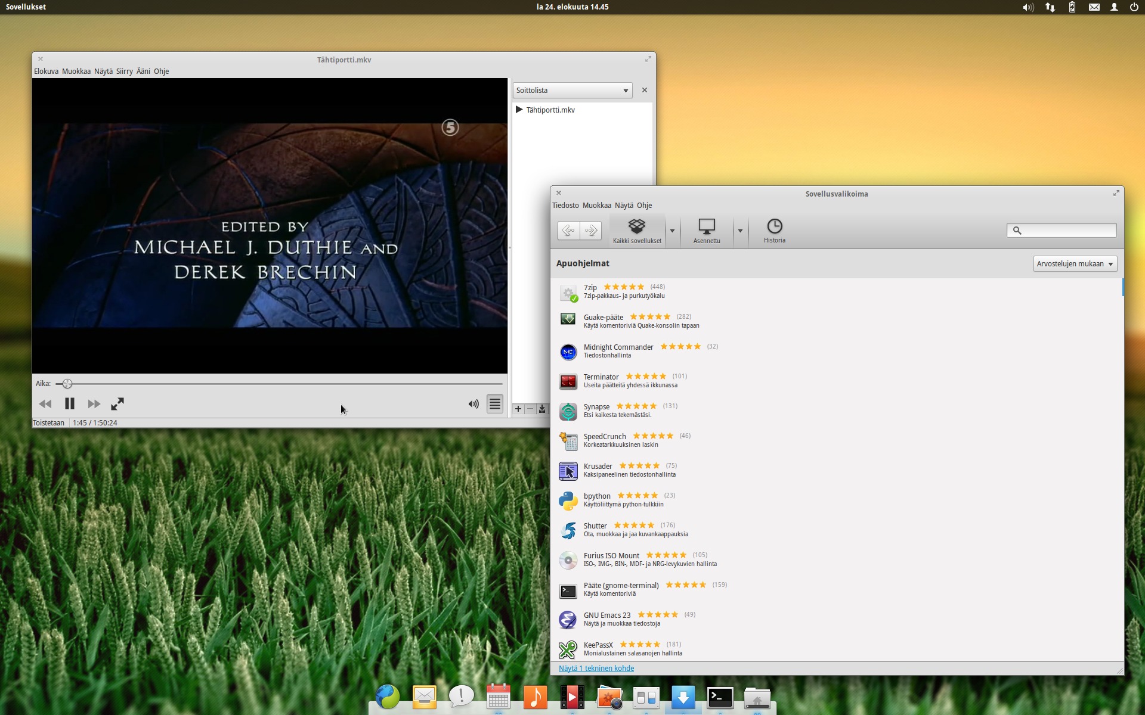The image size is (1145, 715).
Task: Open the battery indicator in the top panel
Action: click(x=1072, y=7)
